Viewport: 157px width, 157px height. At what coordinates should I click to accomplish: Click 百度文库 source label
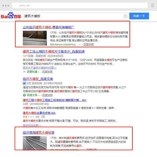(x=32, y=95)
